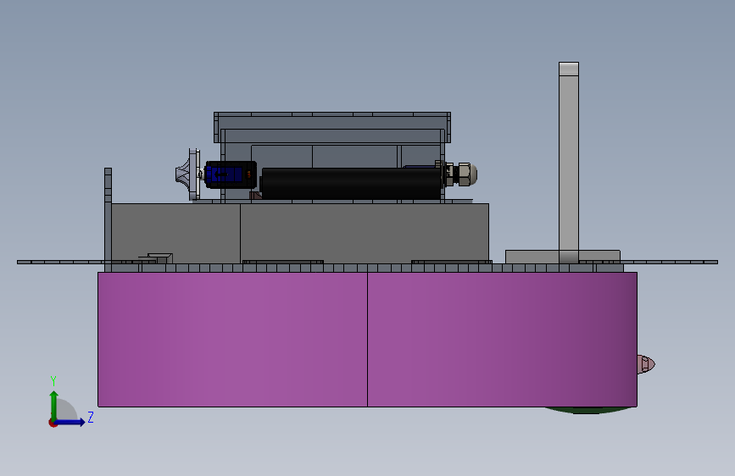Select the pink bulb on hull side
735x476 pixels.
click(x=646, y=364)
